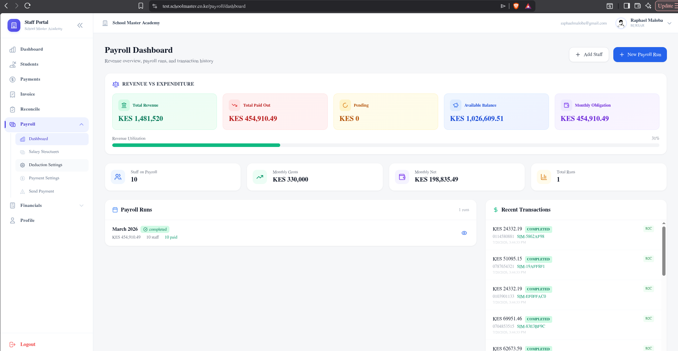Collapse the sidebar with double-chevron icon
This screenshot has height=351, width=678.
(80, 25)
